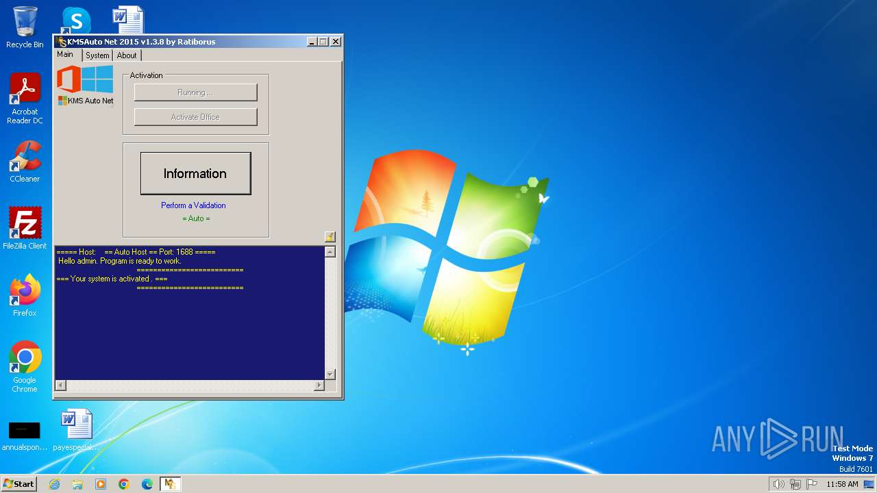Select the KMSAuto taskbar button
877x493 pixels.
tap(170, 484)
